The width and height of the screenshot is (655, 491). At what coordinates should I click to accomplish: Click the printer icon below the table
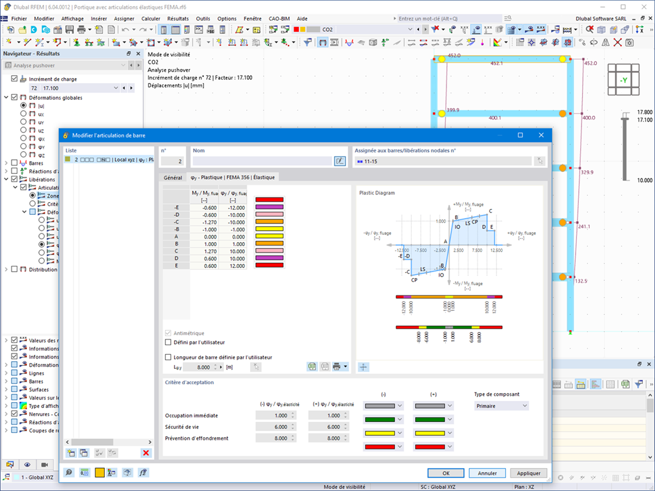(336, 367)
